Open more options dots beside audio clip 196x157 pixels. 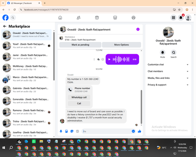pos(94,59)
